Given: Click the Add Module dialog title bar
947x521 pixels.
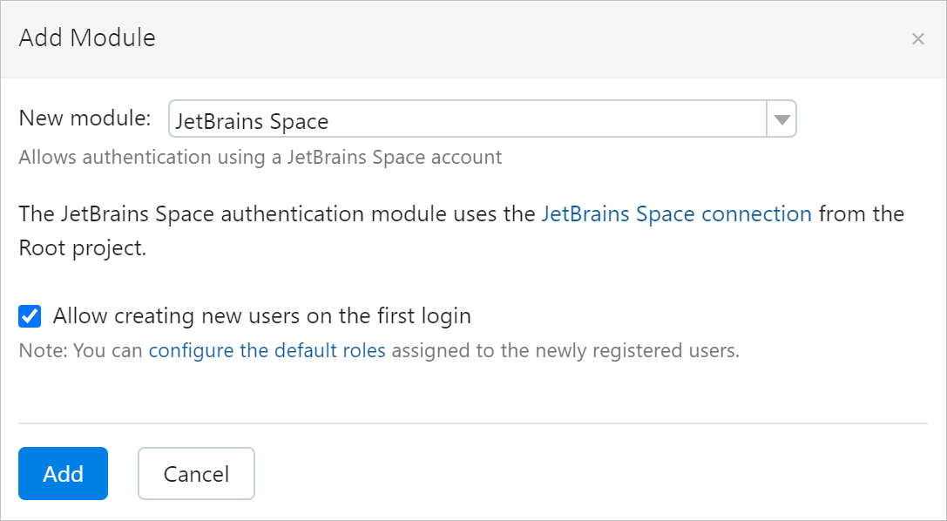Looking at the screenshot, I should click(86, 37).
